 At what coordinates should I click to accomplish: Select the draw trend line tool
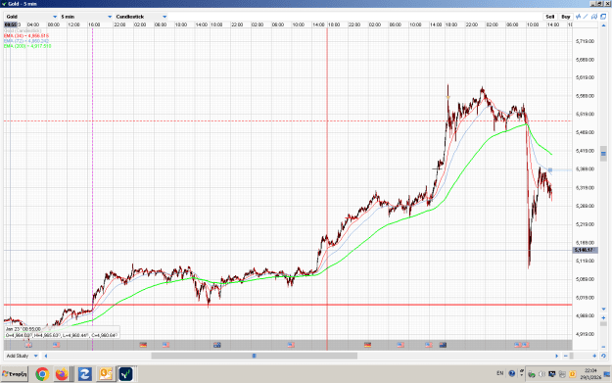pos(586,17)
